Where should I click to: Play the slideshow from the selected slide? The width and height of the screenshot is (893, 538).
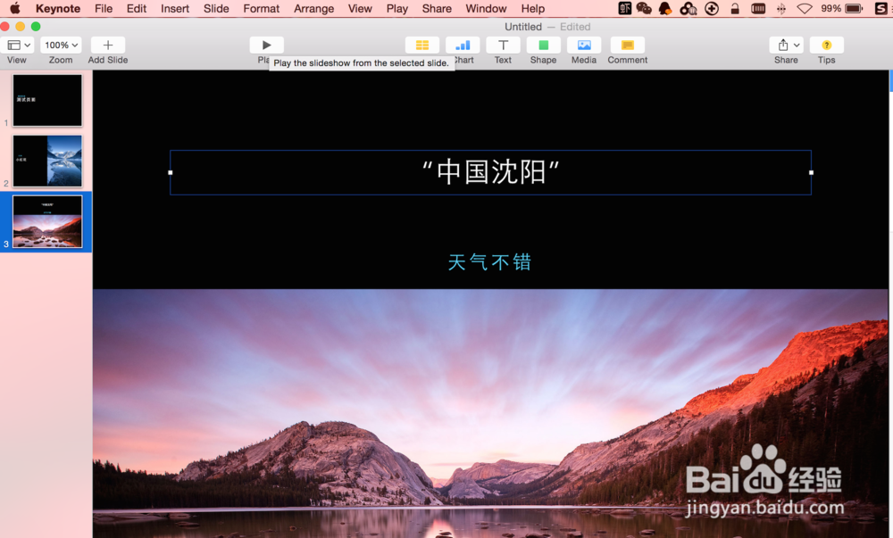265,44
